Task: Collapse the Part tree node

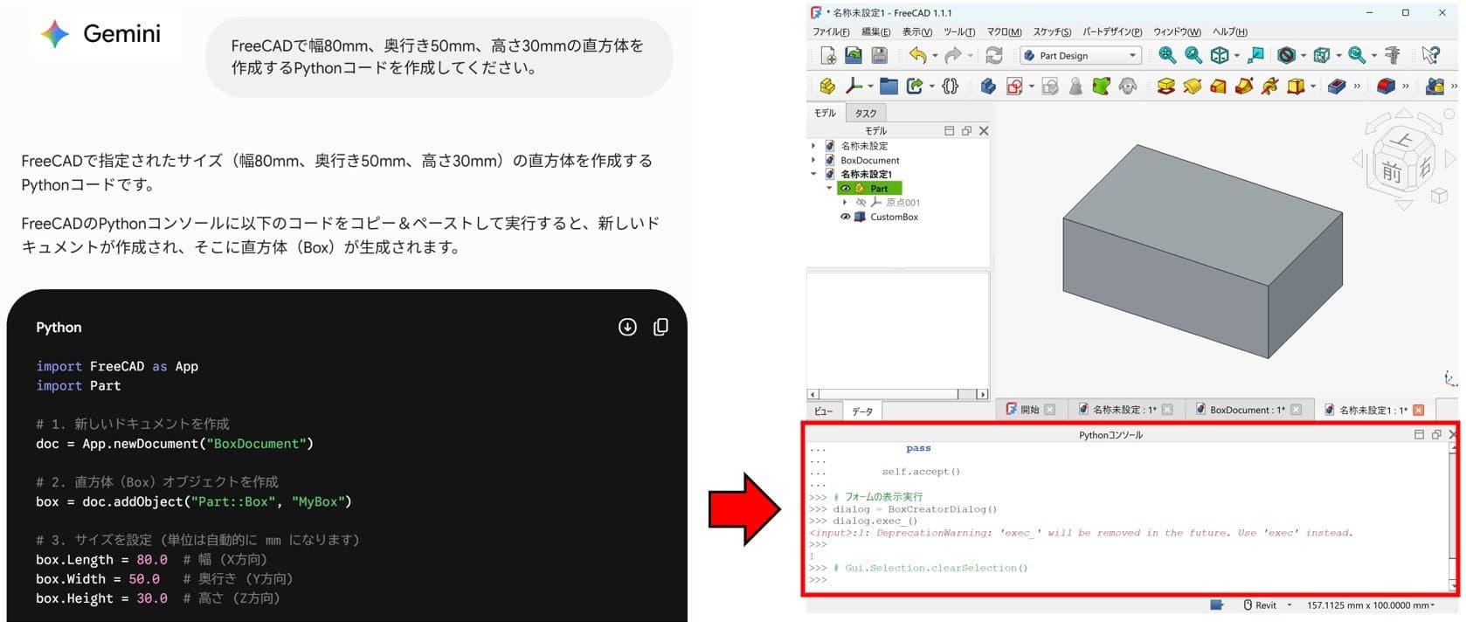Action: 829,189
